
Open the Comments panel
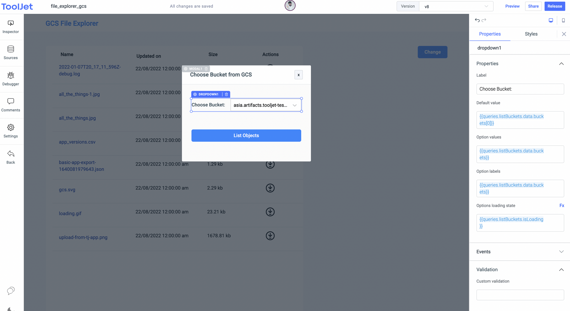pos(11,105)
